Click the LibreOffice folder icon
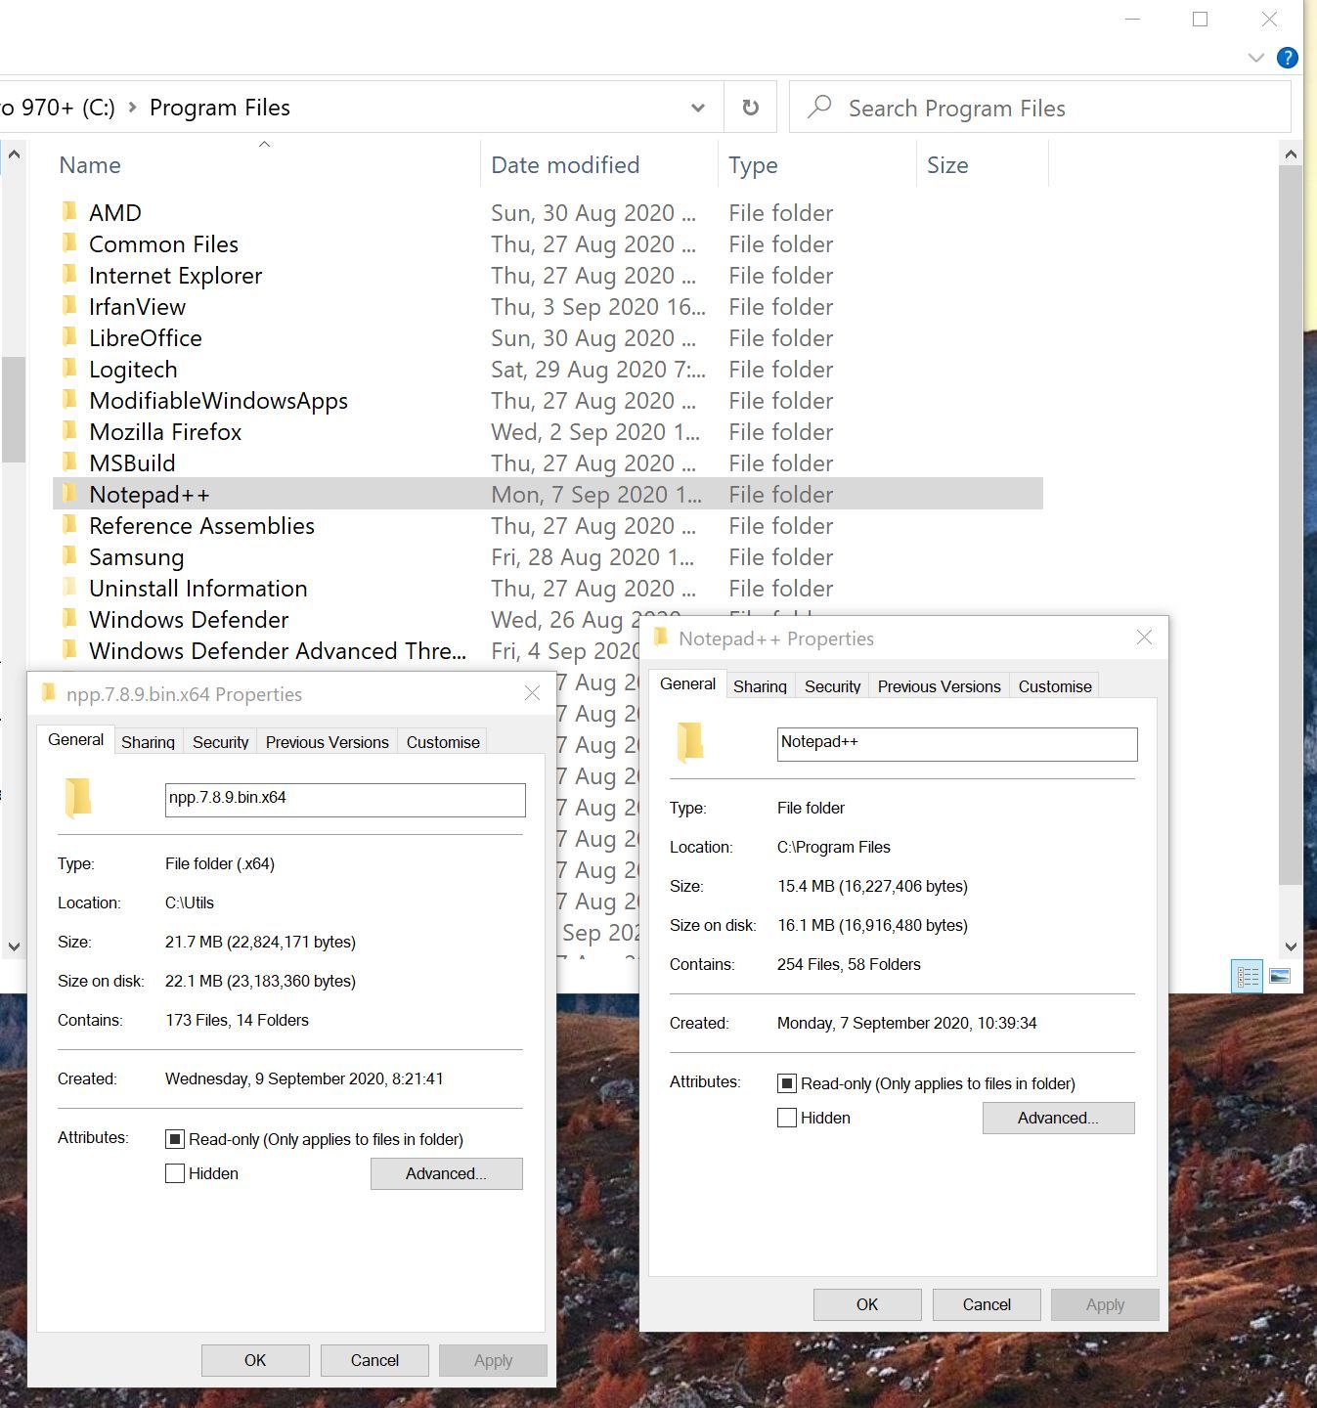Viewport: 1317px width, 1408px height. click(x=69, y=337)
